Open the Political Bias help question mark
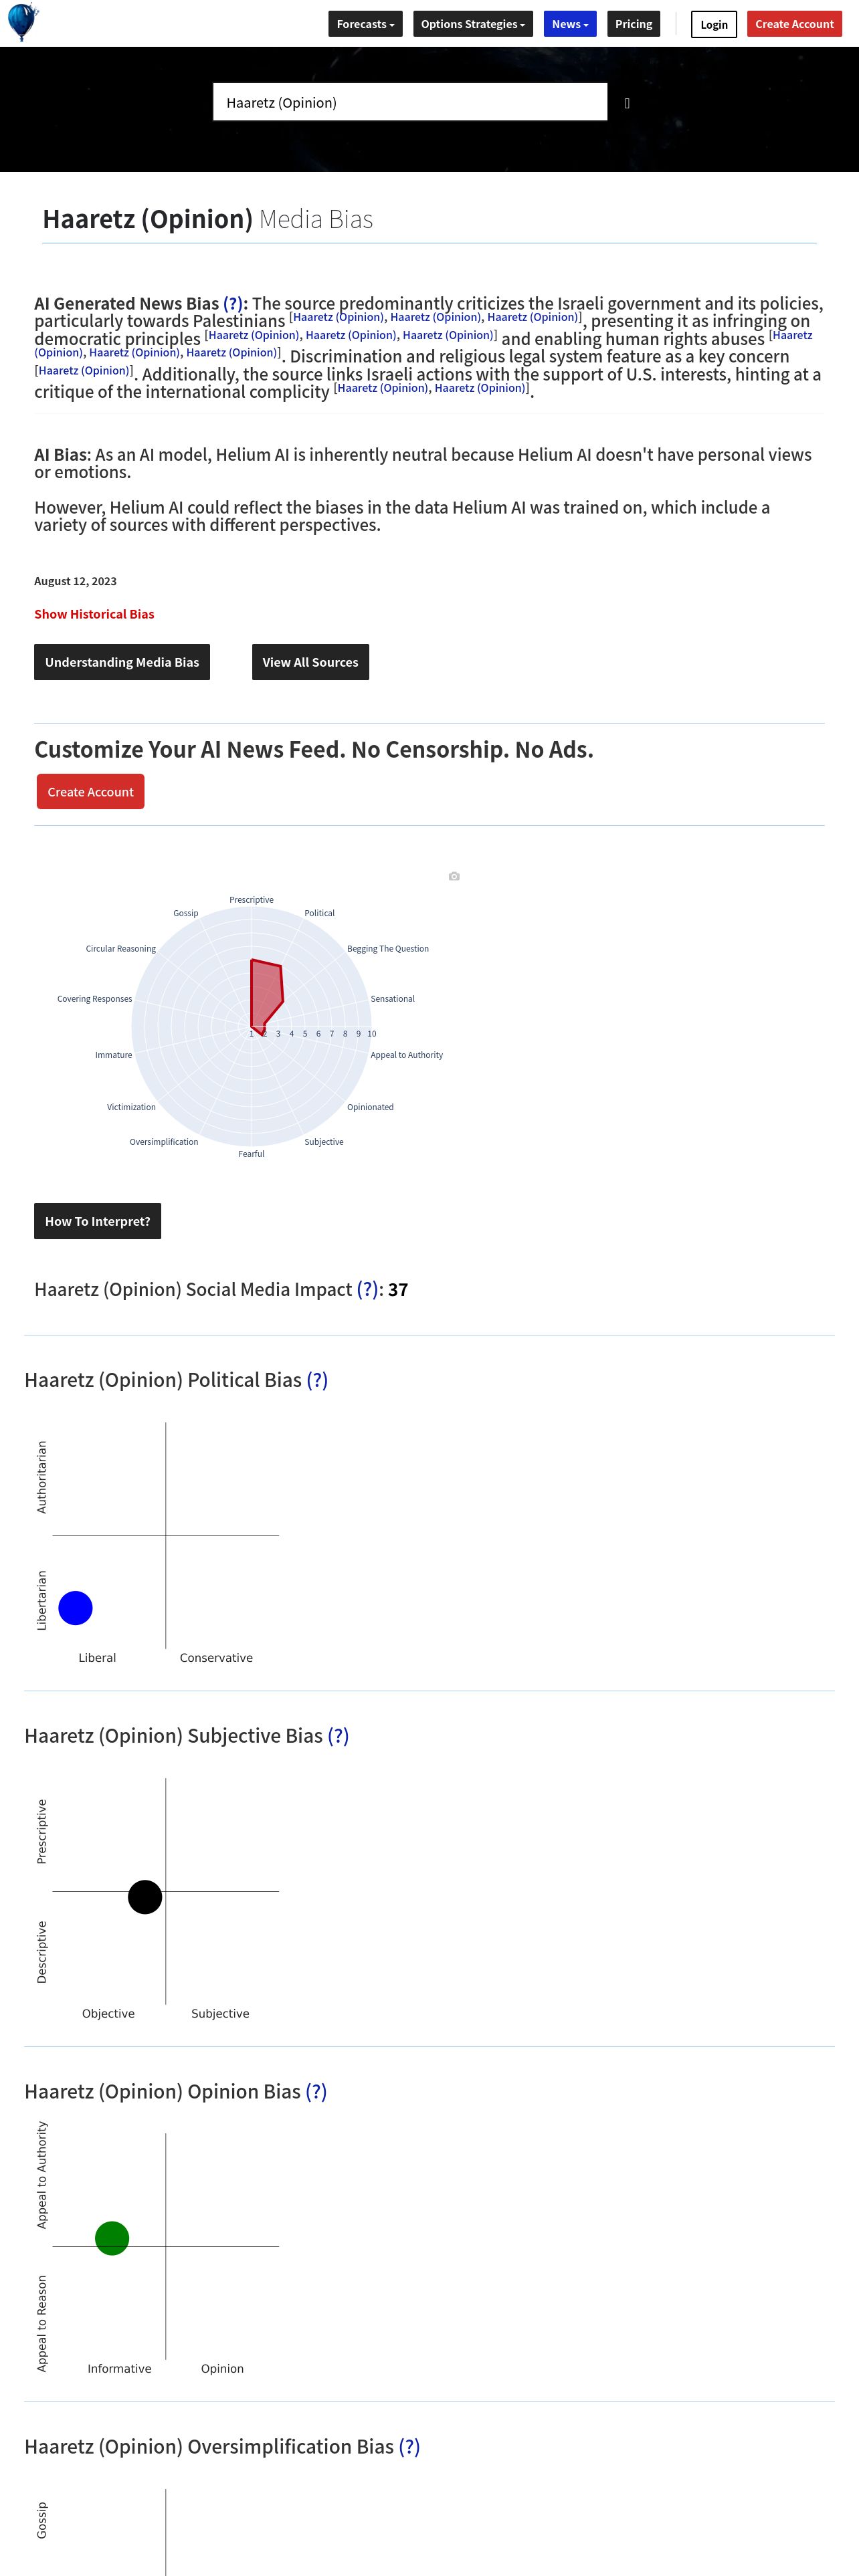The width and height of the screenshot is (859, 2576). [317, 1380]
